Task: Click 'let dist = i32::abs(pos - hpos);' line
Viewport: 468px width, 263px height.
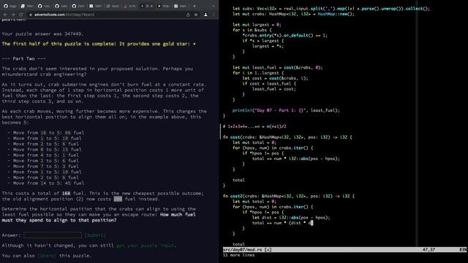Action: click(x=291, y=218)
